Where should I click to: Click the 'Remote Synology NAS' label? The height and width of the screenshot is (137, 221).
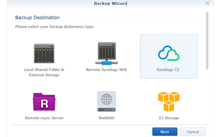coord(107,70)
